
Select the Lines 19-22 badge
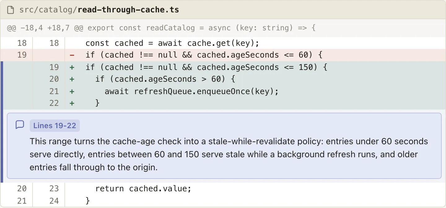(x=55, y=126)
